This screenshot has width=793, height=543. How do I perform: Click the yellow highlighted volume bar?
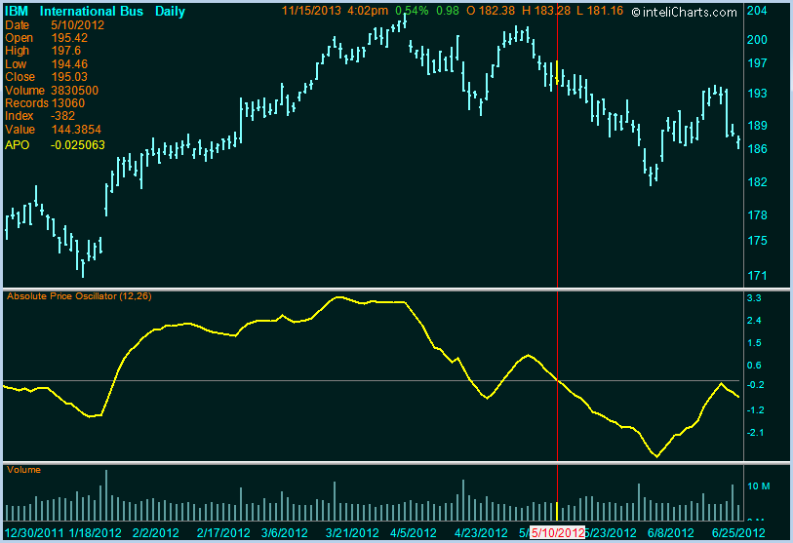557,512
